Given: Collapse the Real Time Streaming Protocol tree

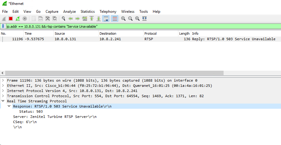Looking at the screenshot, I should point(3,101).
